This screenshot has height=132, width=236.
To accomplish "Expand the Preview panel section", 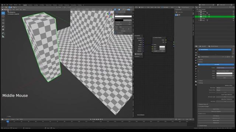I will [201, 60].
